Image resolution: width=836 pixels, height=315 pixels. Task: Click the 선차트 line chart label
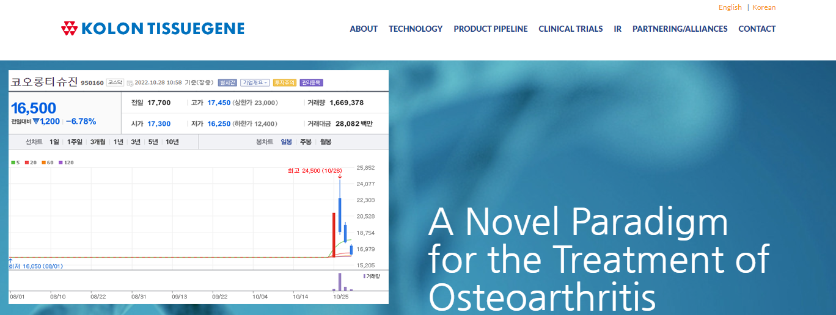(34, 142)
